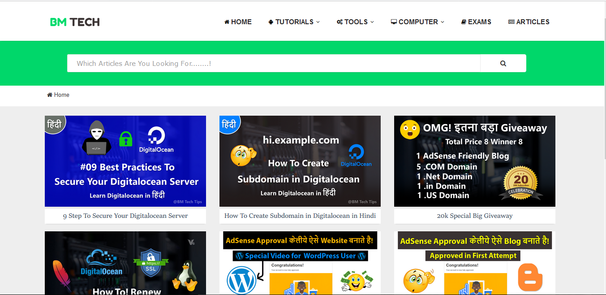
Task: Click the book icon beside EXAMS
Action: [464, 22]
